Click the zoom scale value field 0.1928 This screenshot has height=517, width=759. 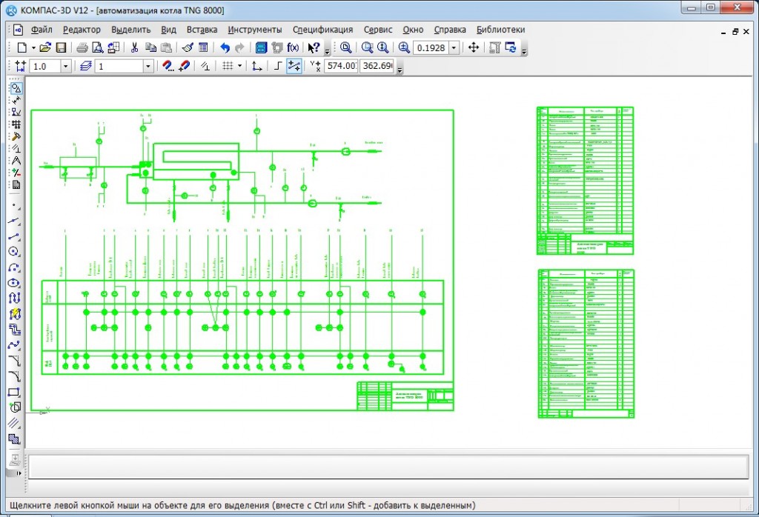[431, 47]
